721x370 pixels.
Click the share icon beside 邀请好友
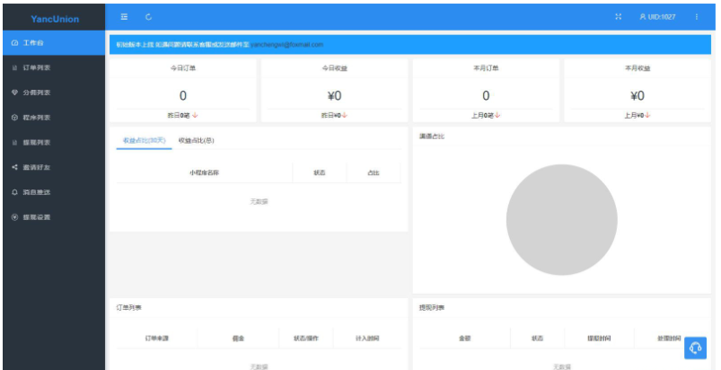click(x=14, y=167)
